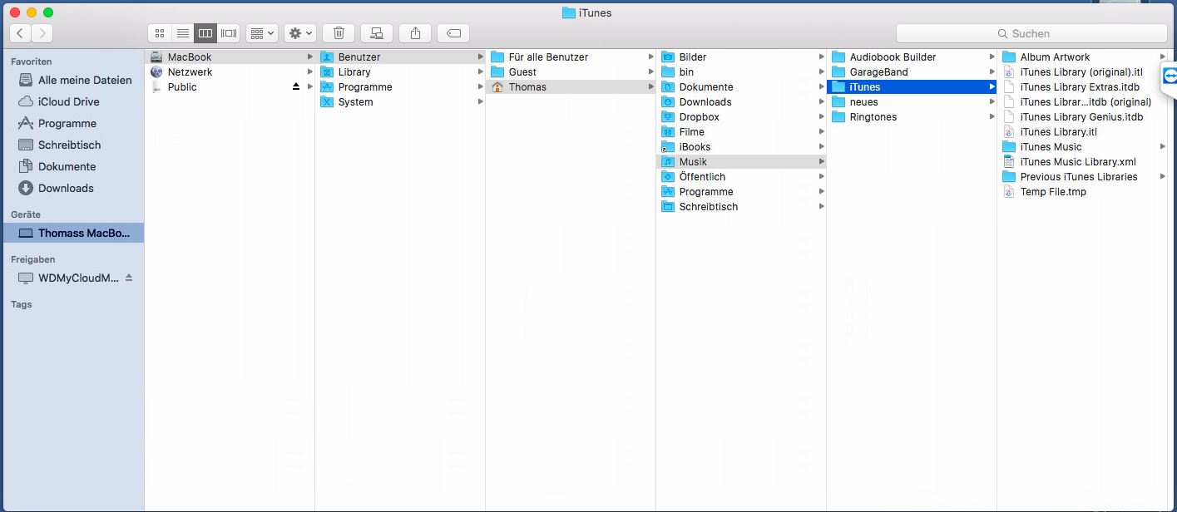Go back with the left arrow button
The width and height of the screenshot is (1177, 512).
point(20,33)
